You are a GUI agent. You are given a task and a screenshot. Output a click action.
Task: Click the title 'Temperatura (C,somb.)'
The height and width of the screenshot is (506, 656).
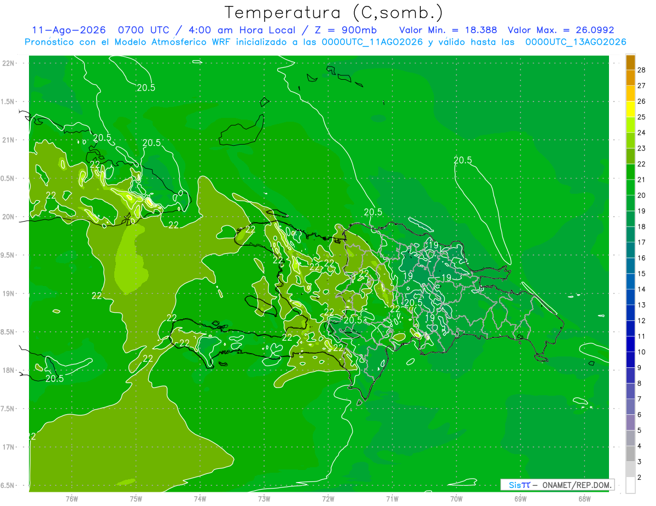[x=333, y=13]
